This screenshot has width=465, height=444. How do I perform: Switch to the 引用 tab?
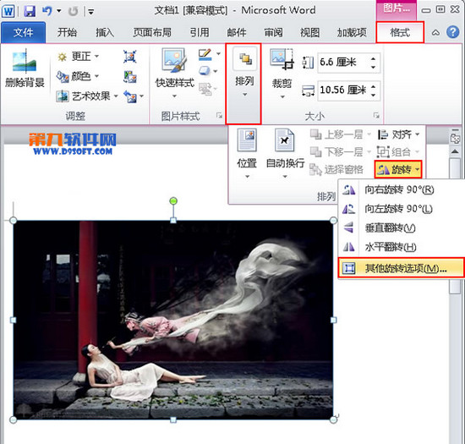click(200, 32)
